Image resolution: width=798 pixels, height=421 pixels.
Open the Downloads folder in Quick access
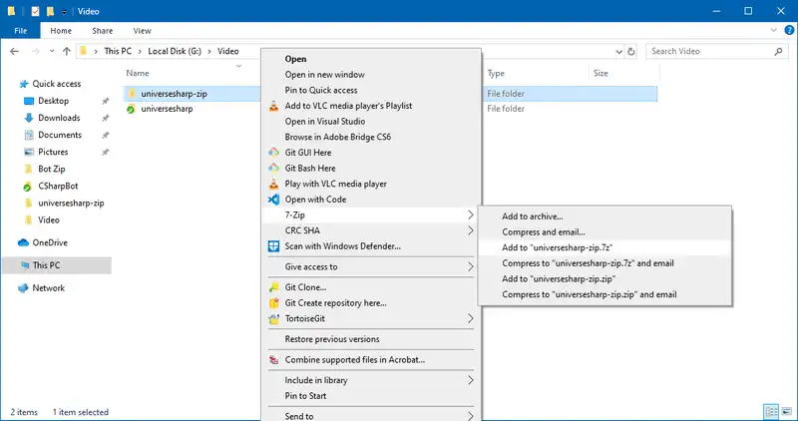point(59,118)
